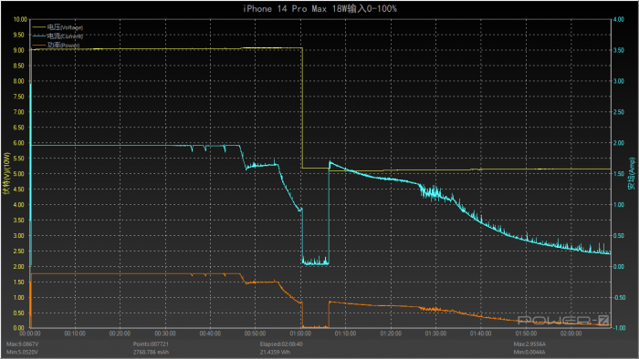The width and height of the screenshot is (639, 359).
Task: Click the POWER-Z watermark logo
Action: 563,321
